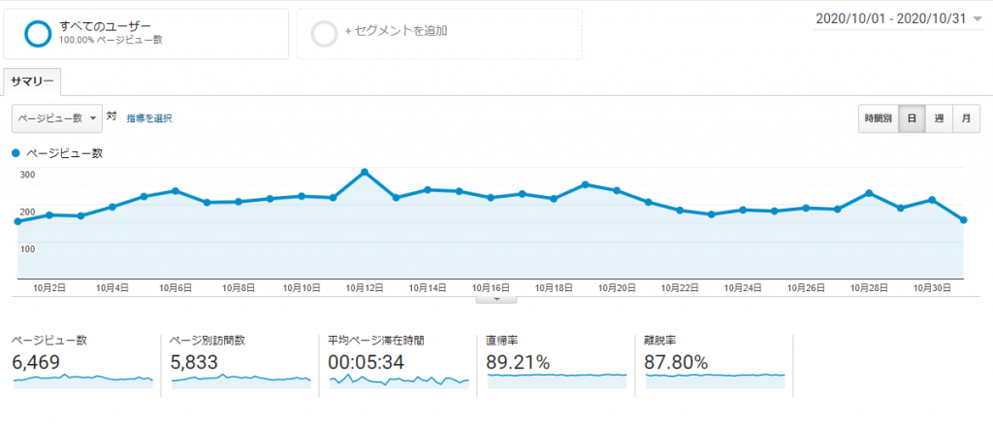Click the gray circle beside セグメントを追加
993x426 pixels.
coord(324,33)
